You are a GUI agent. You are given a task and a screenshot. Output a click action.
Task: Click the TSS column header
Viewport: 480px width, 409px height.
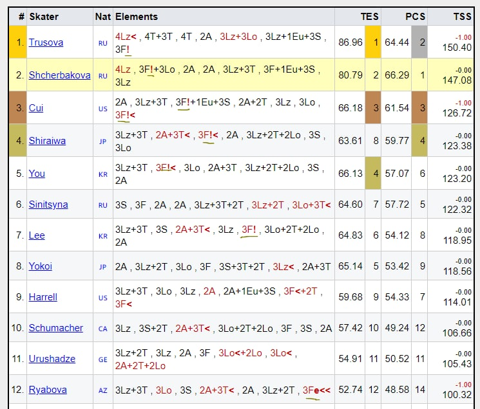click(462, 17)
